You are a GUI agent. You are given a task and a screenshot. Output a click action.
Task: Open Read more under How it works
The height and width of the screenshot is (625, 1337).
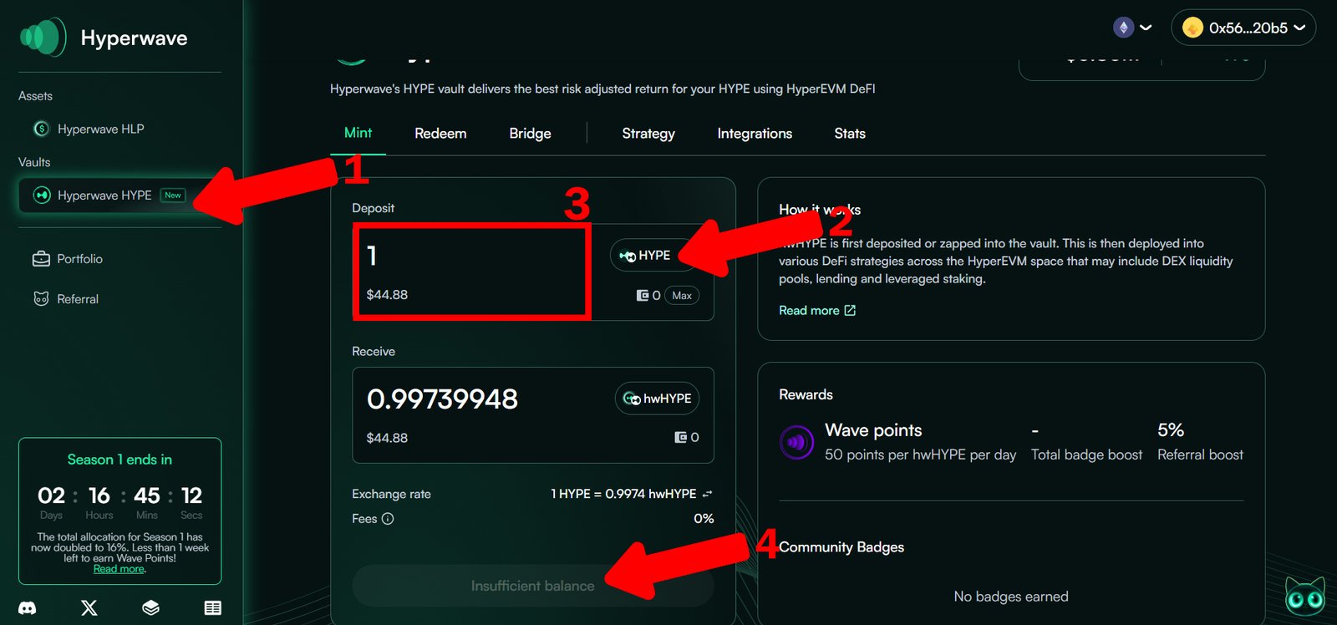pyautogui.click(x=816, y=310)
